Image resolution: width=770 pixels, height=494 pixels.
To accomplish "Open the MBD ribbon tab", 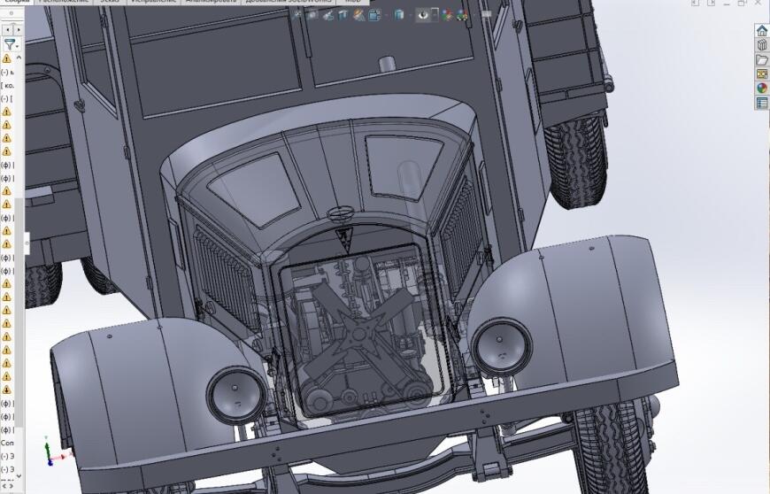I will point(352,2).
